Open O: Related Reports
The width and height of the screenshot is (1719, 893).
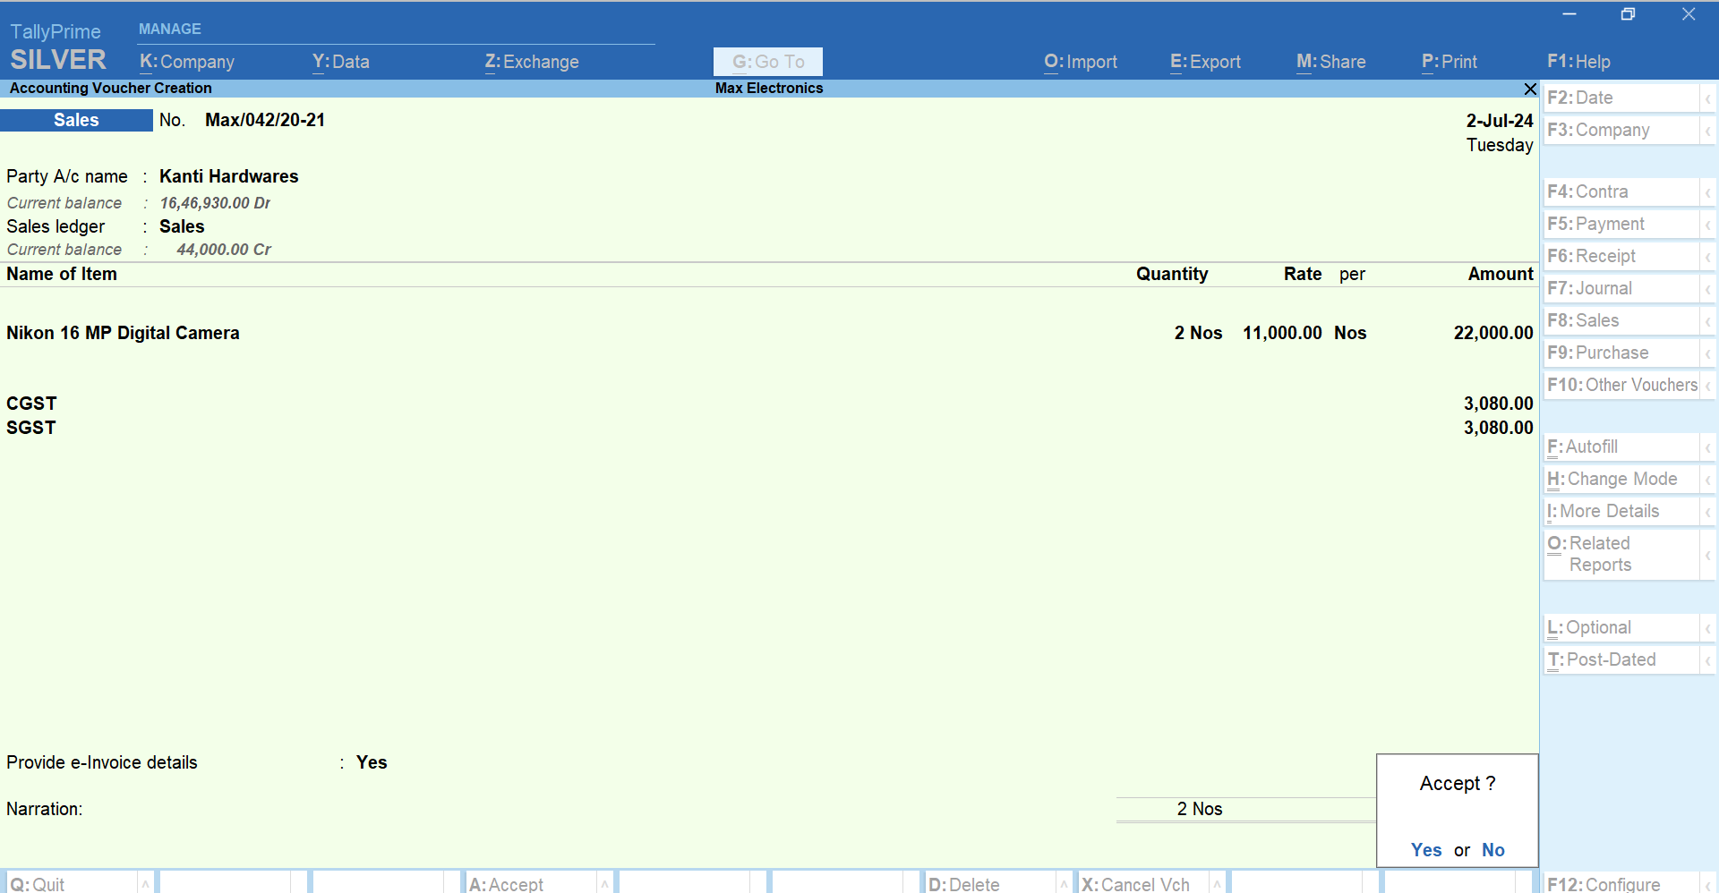click(1621, 555)
